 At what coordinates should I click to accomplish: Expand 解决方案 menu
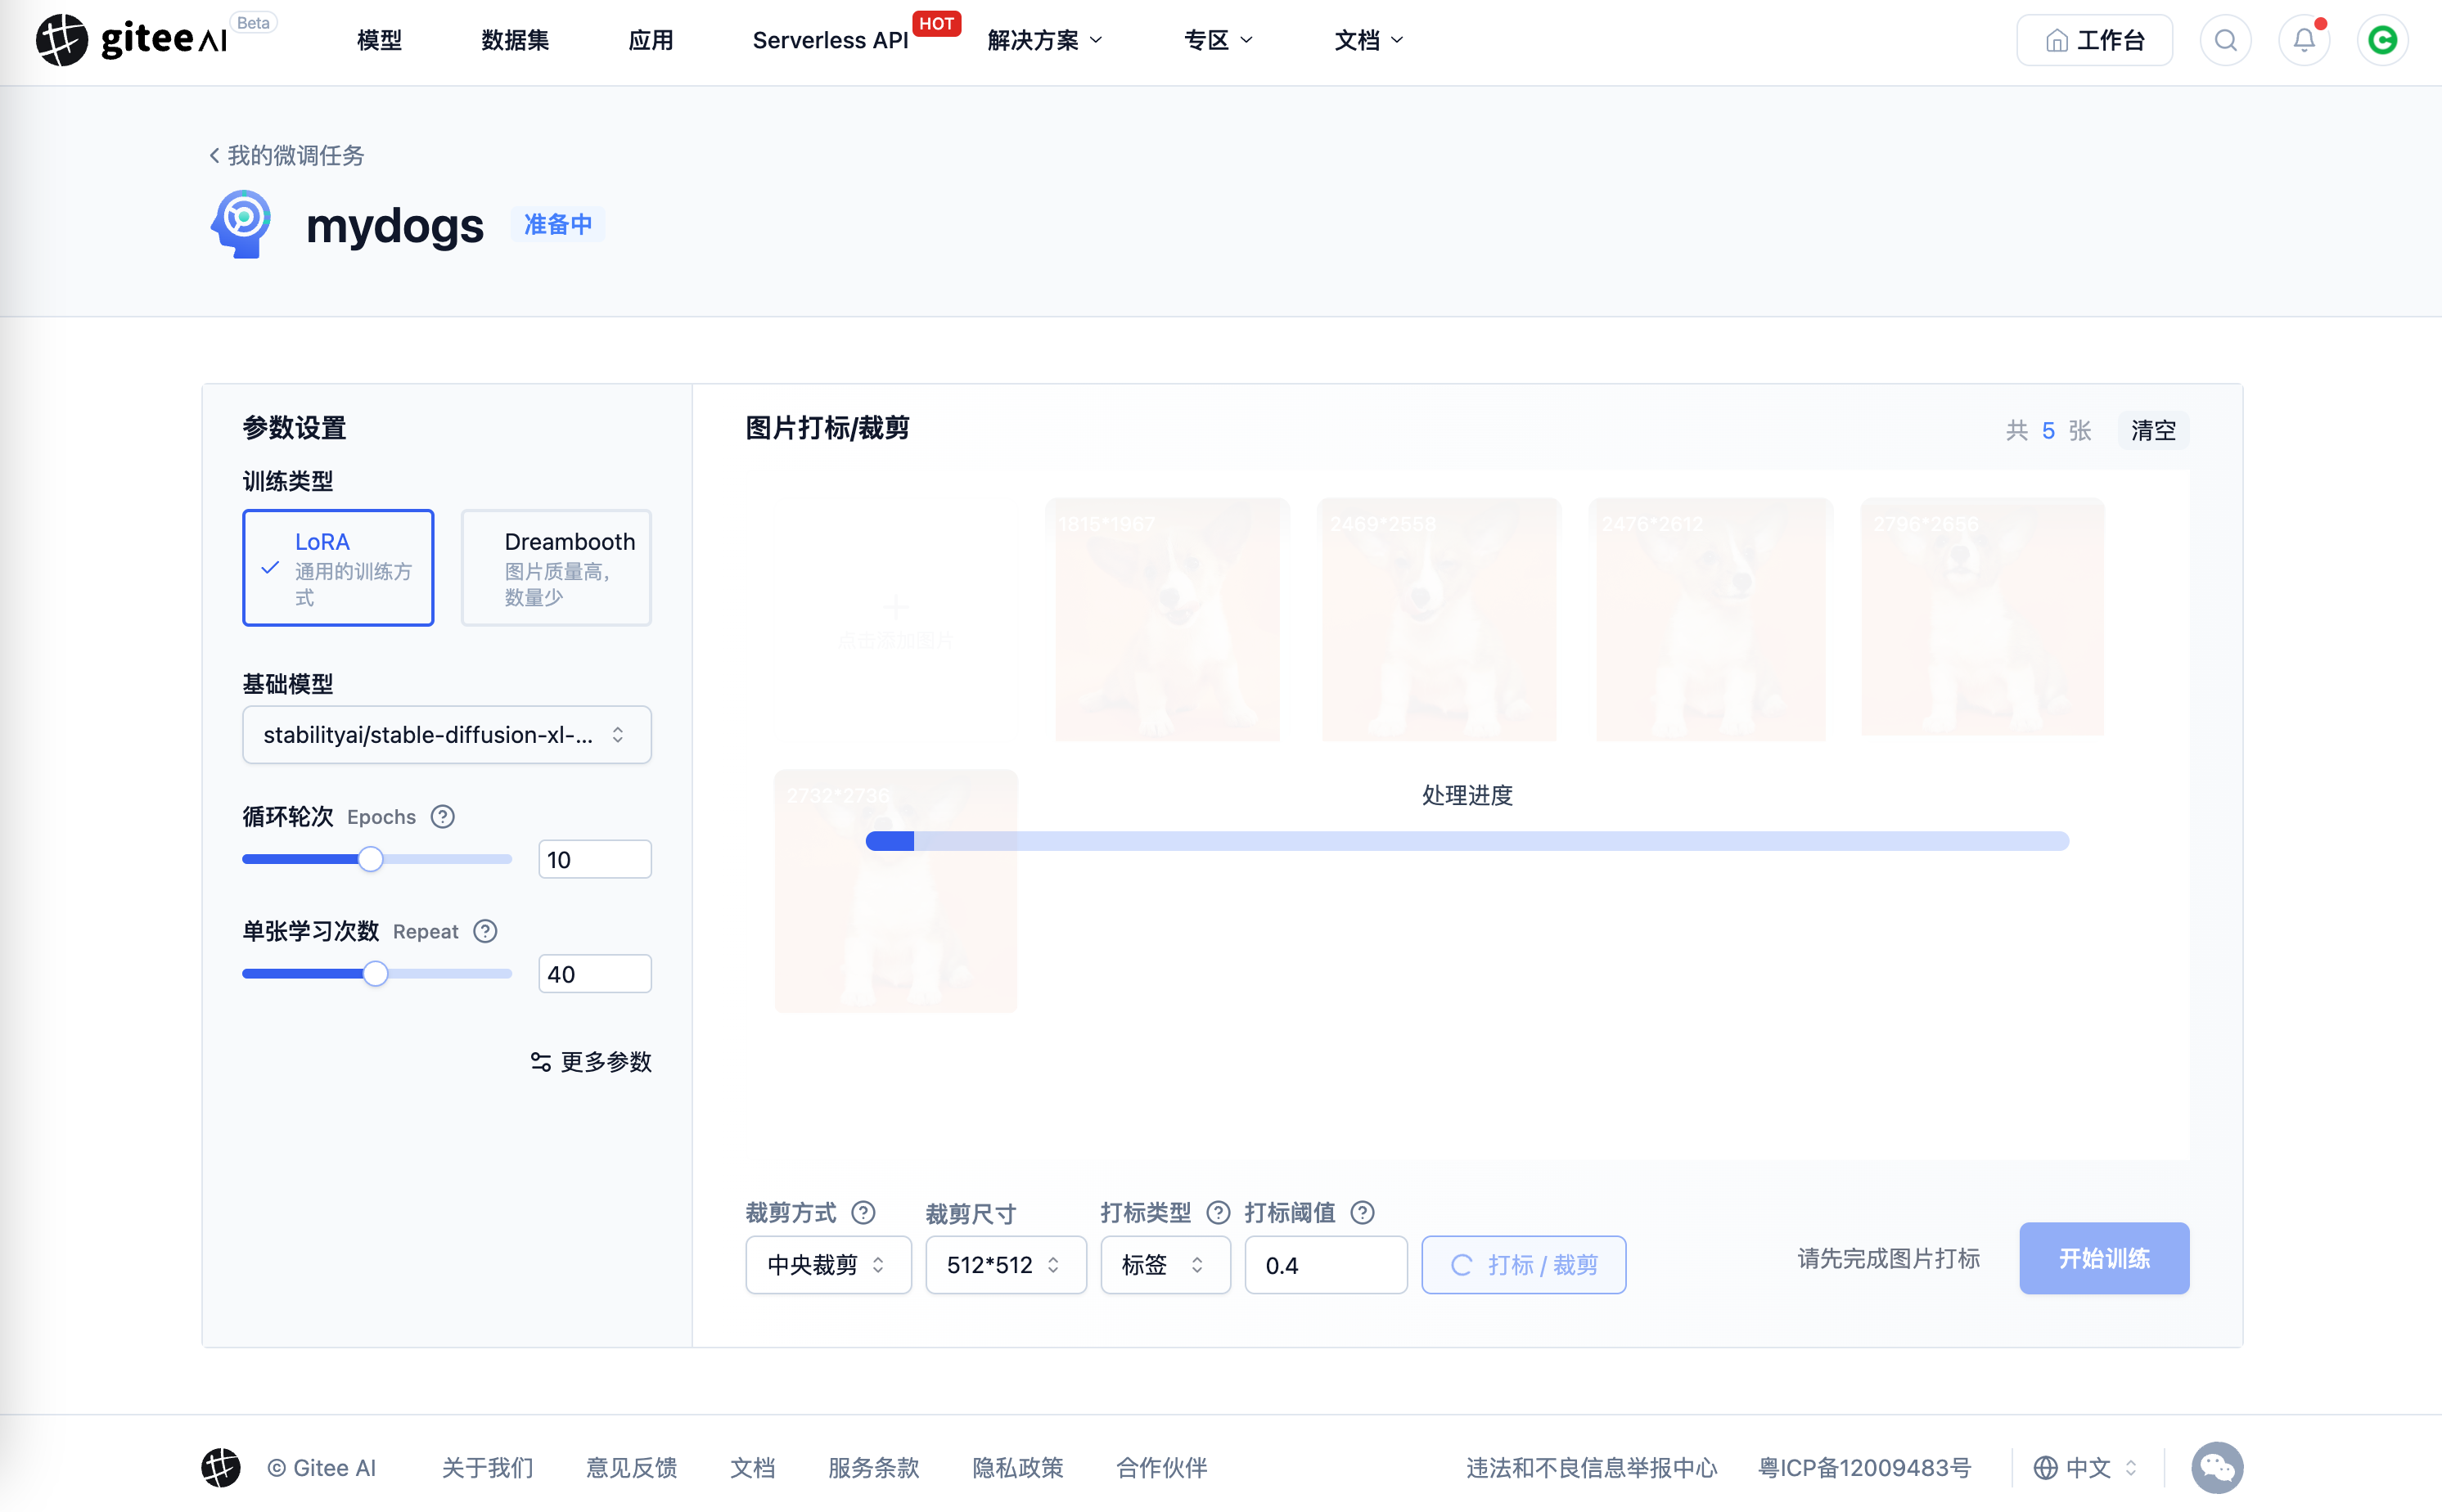click(1044, 40)
